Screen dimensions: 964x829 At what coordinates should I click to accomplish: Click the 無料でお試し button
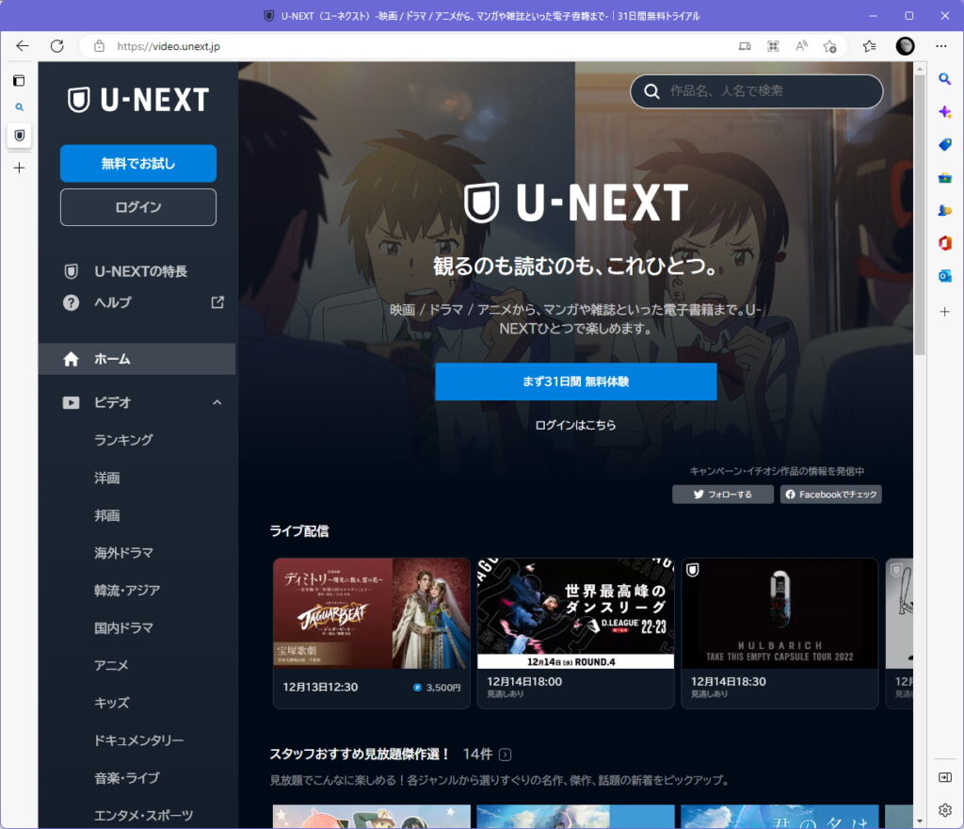coord(138,164)
